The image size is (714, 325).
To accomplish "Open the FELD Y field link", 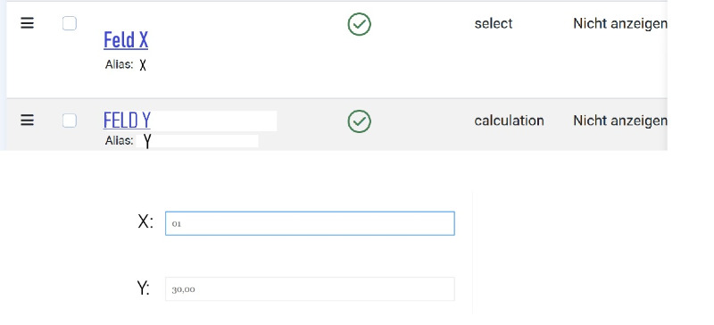I will click(127, 121).
